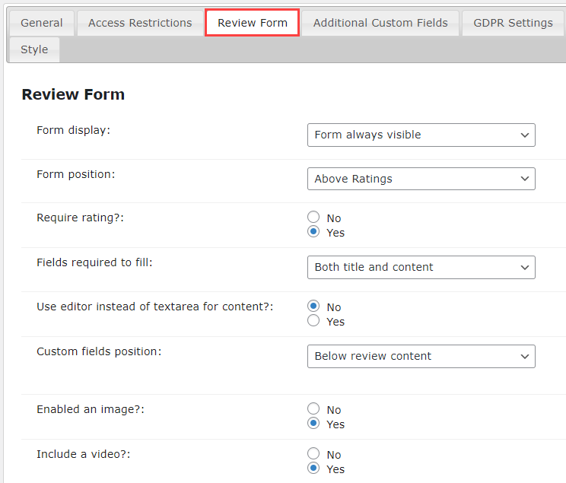Select No for Enabled an image

point(313,409)
